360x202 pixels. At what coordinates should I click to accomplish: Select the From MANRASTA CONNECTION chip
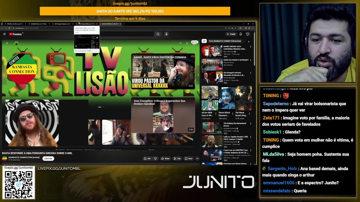coord(225,41)
